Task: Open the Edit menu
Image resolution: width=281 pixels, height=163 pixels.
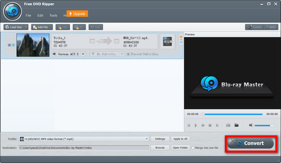Action: click(40, 16)
